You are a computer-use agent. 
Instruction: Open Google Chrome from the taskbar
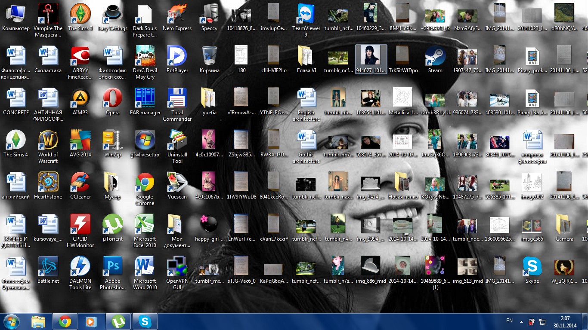[65, 321]
